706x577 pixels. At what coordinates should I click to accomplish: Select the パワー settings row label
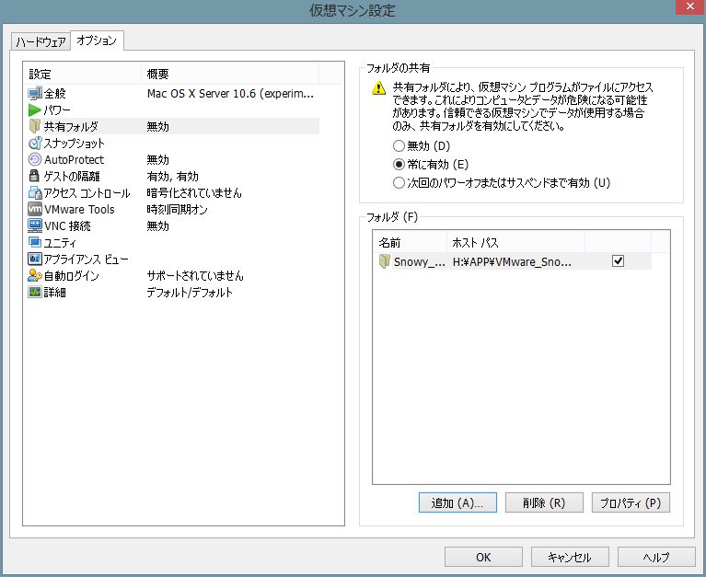coord(57,110)
